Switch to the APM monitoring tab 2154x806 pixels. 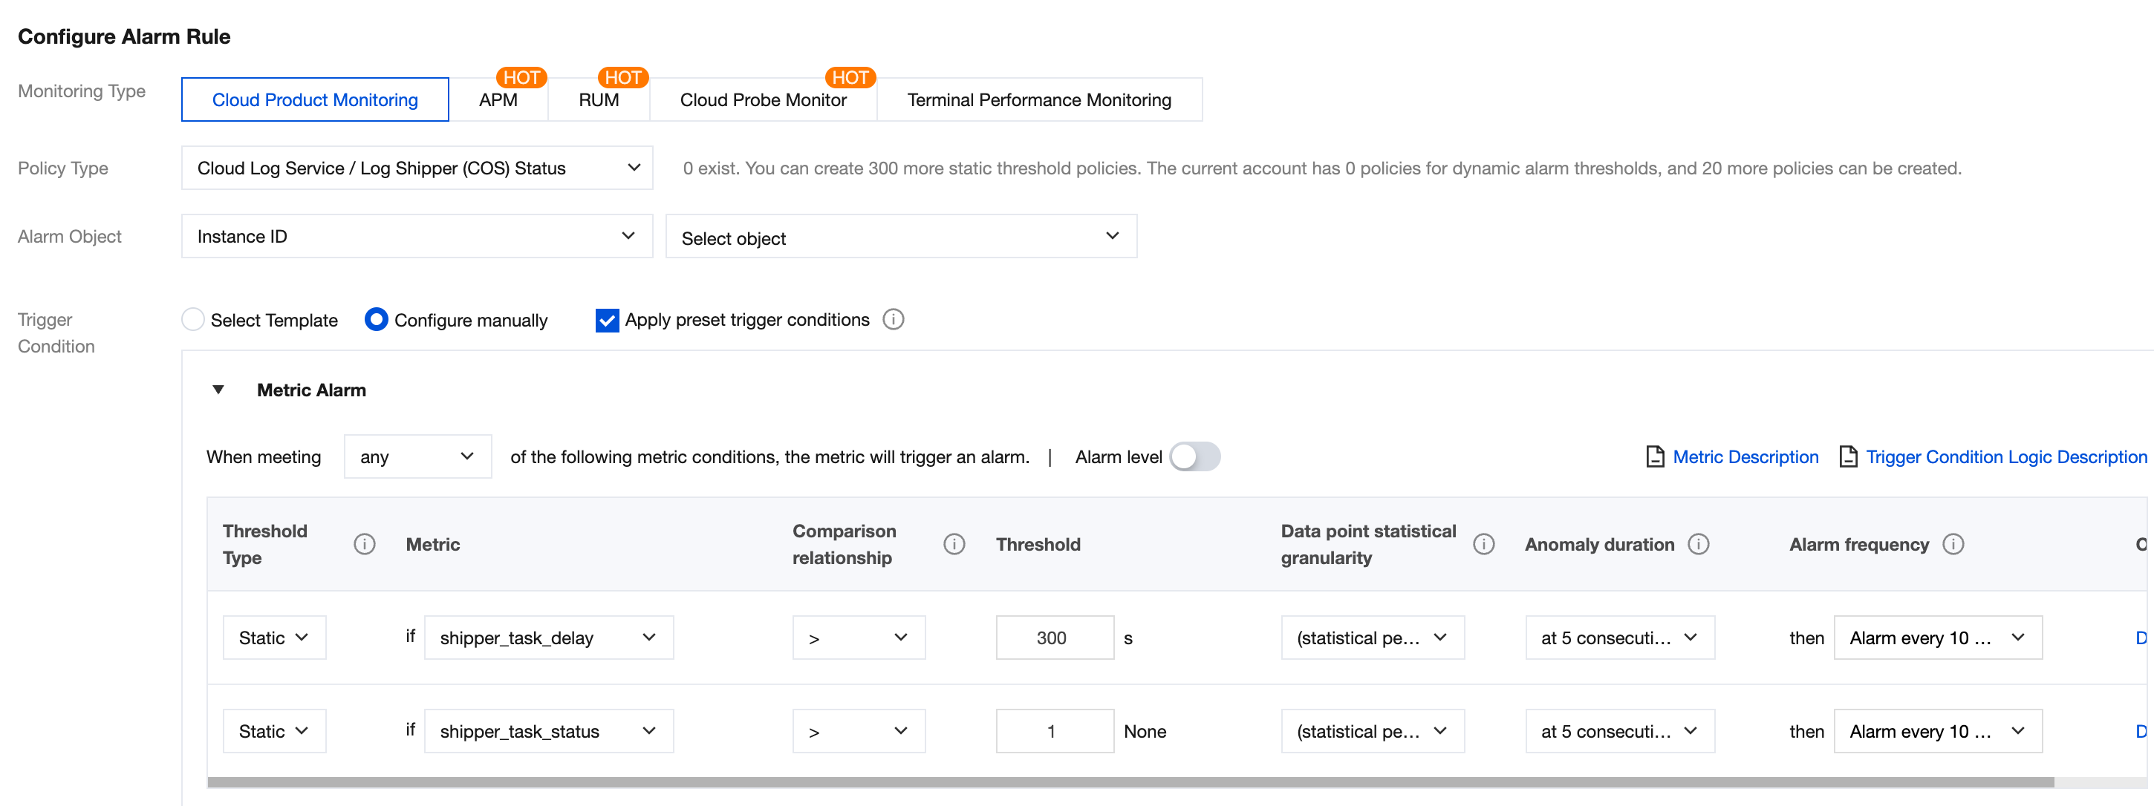498,99
